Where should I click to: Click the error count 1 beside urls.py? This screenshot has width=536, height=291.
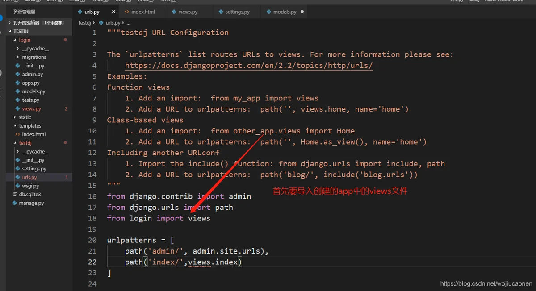pyautogui.click(x=67, y=178)
